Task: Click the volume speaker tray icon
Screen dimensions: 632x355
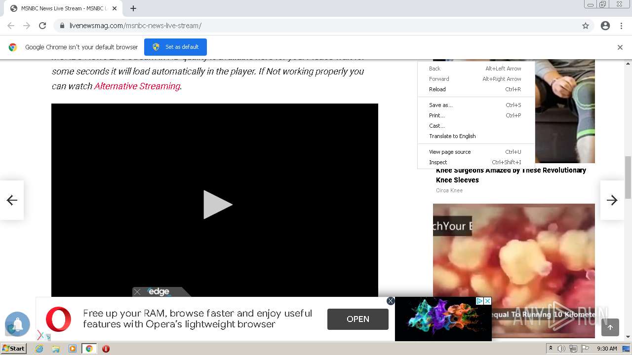Action: [561, 349]
